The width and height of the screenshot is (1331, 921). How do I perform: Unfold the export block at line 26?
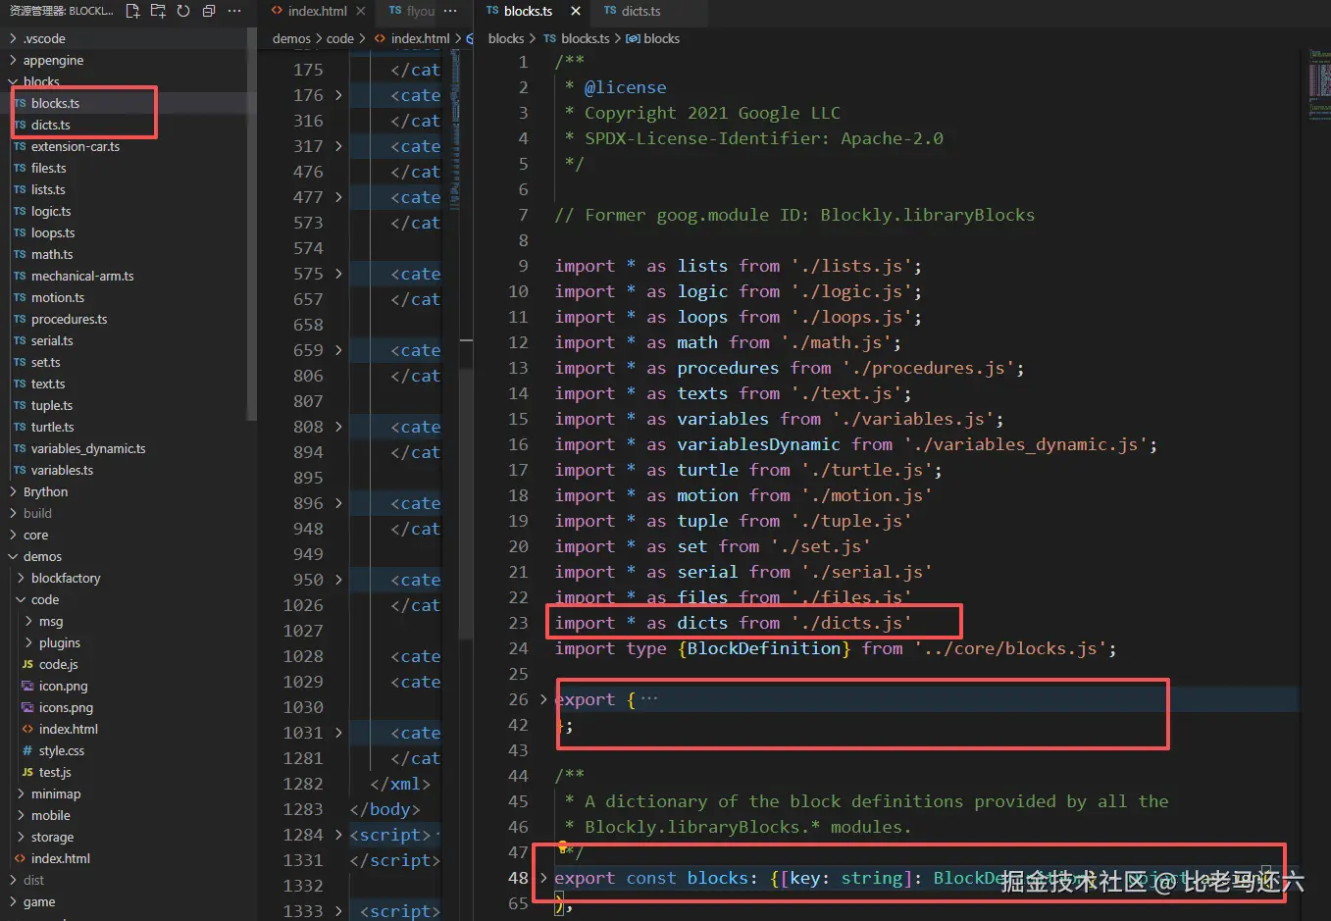pos(543,699)
